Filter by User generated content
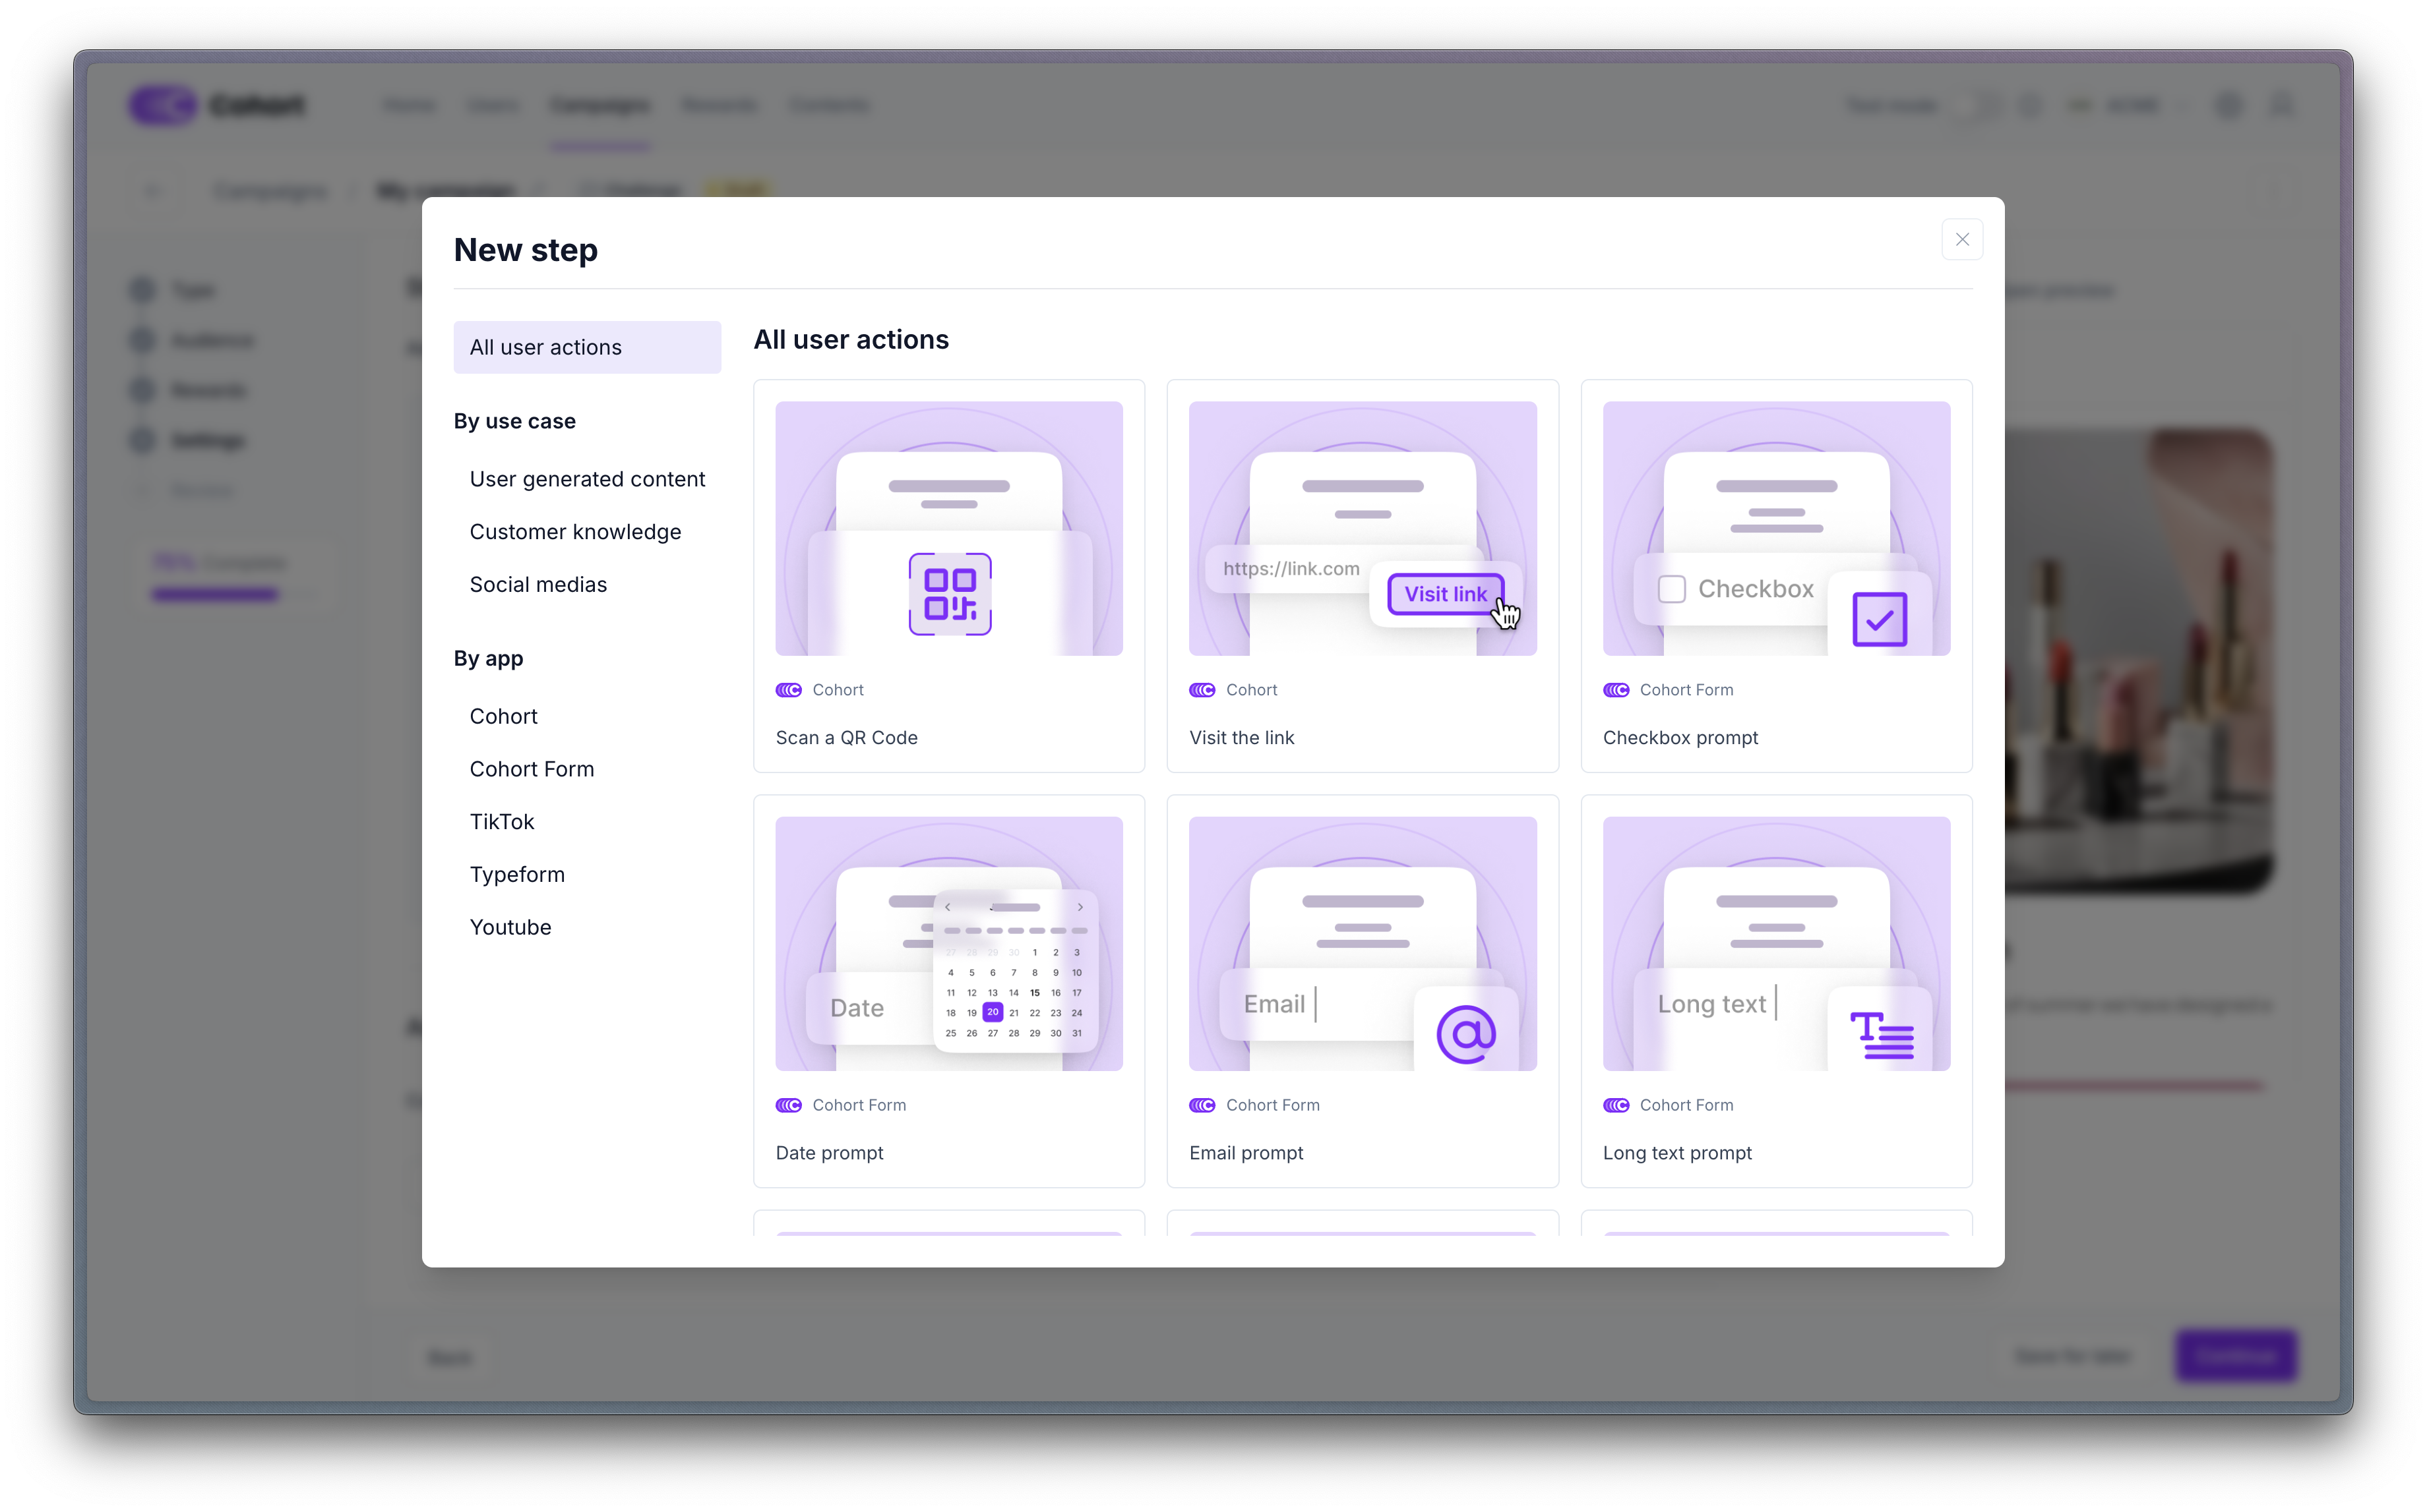This screenshot has width=2427, height=1512. (587, 479)
